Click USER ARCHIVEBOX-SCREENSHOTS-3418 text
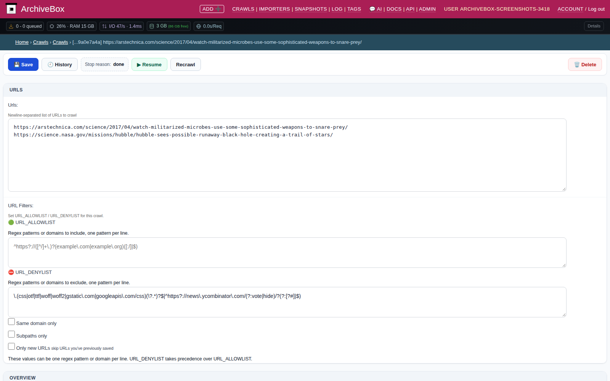This screenshot has height=381, width=610. coord(497,9)
